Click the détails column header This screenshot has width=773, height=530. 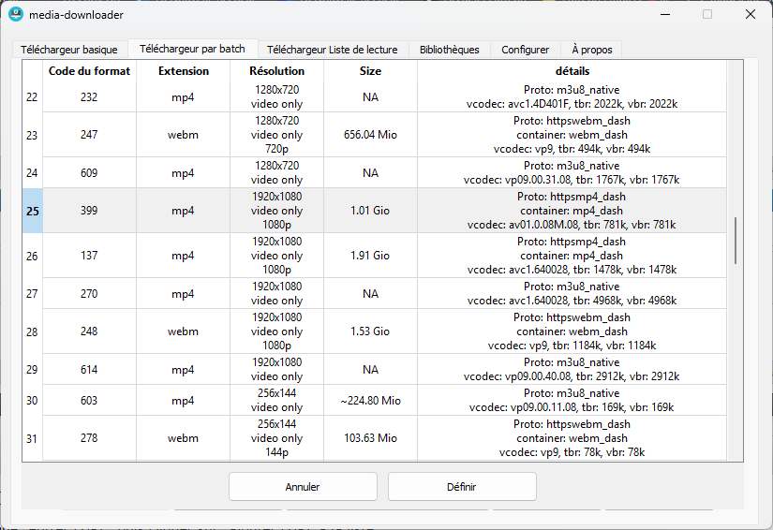pos(571,71)
